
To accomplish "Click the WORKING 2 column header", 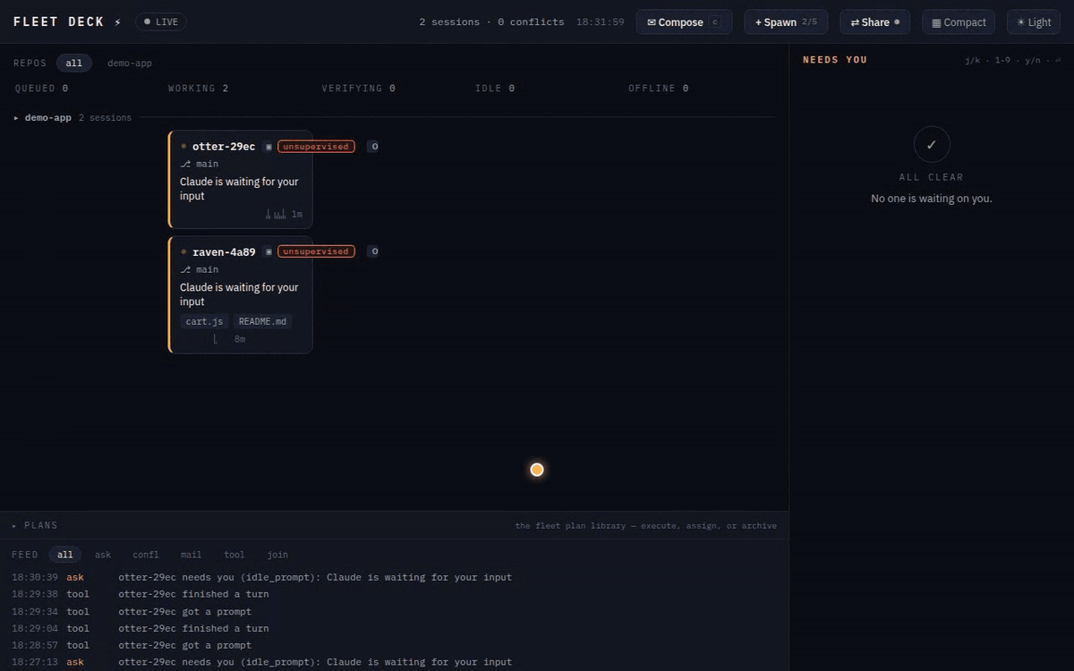I will click(198, 89).
